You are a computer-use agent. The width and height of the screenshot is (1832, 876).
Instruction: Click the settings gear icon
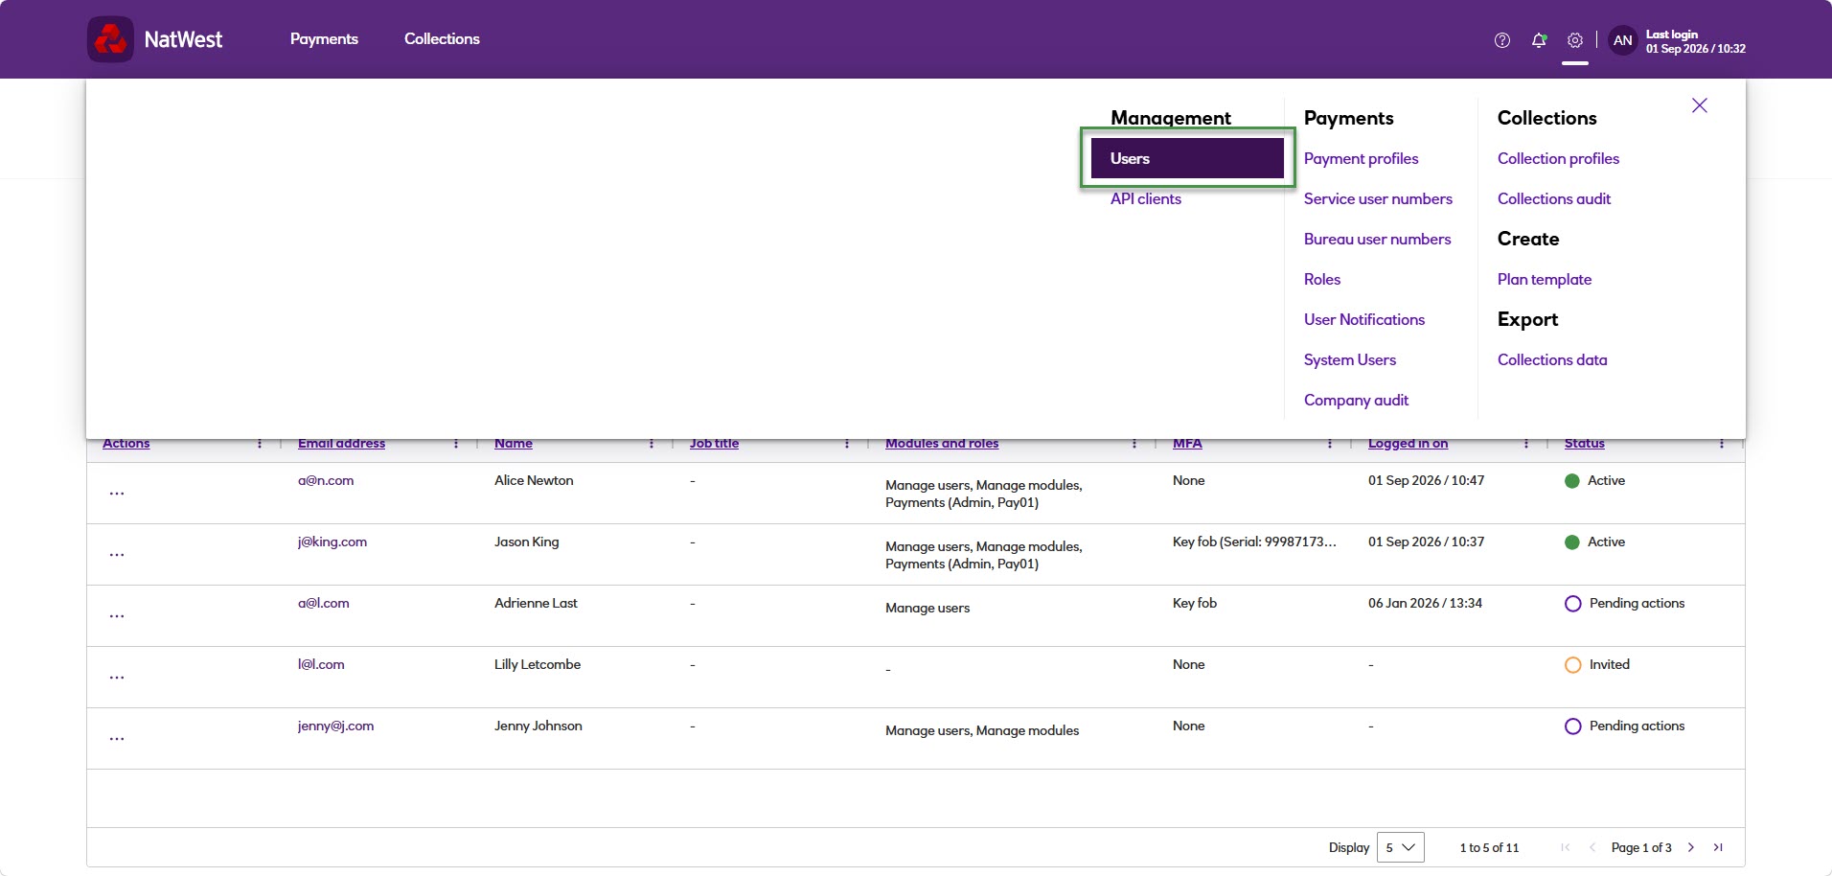click(x=1575, y=40)
